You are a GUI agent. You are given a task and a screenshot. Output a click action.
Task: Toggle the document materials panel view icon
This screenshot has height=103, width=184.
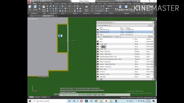(152, 25)
